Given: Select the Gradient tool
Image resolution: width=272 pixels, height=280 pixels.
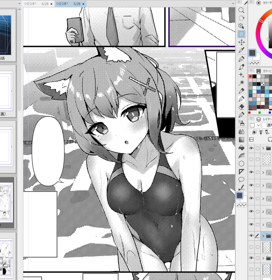Looking at the screenshot, I should tap(241, 140).
